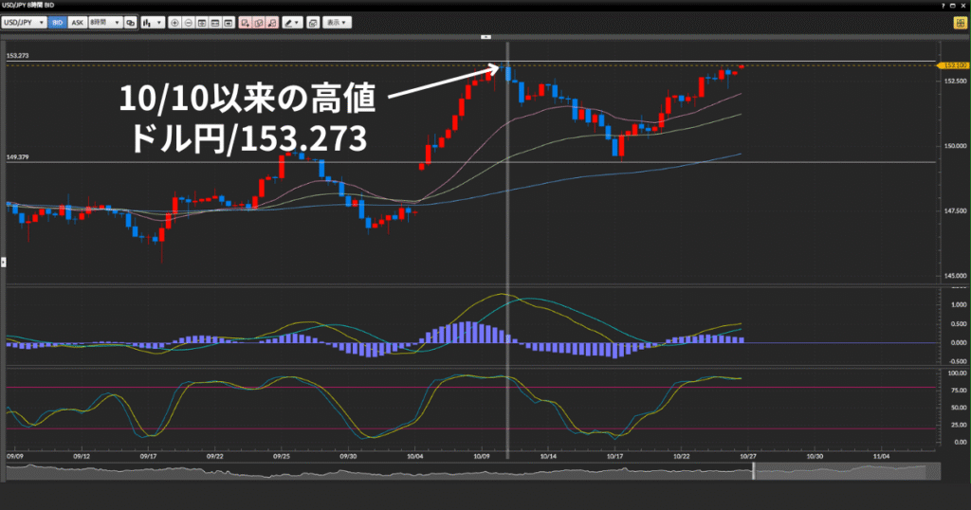Image resolution: width=971 pixels, height=510 pixels.
Task: Click the 153.100 current price label
Action: tap(954, 65)
